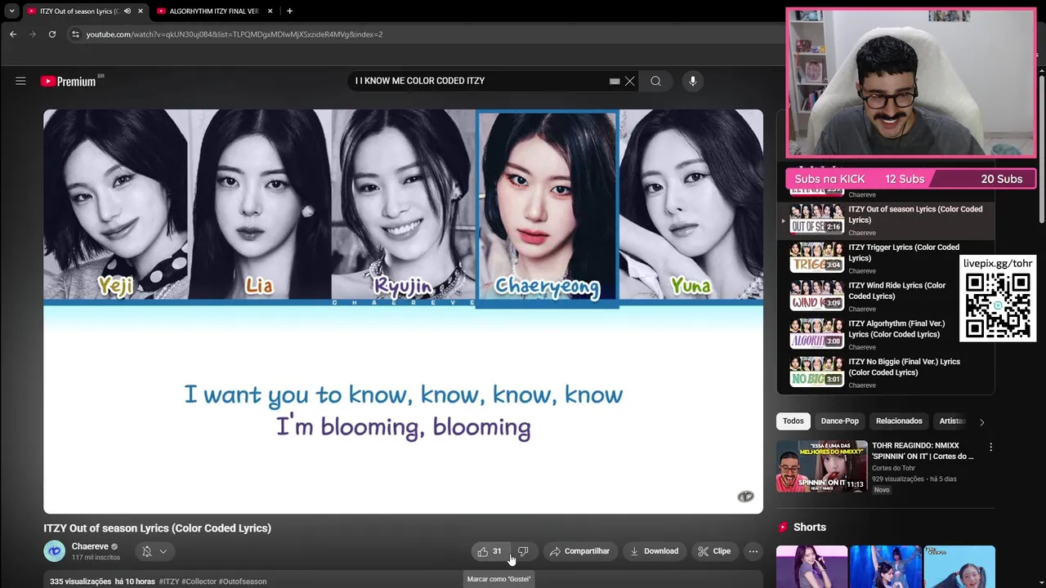Screen dimensions: 1046x588
Task: Reload the page
Action: tap(52, 34)
